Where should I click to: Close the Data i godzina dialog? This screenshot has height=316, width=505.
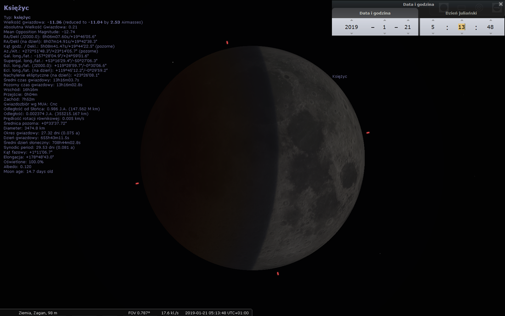coord(500,4)
